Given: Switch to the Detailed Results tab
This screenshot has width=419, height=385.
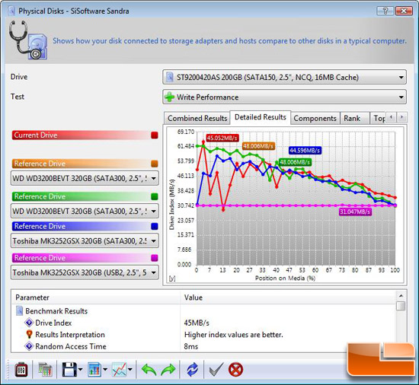Looking at the screenshot, I should (261, 117).
